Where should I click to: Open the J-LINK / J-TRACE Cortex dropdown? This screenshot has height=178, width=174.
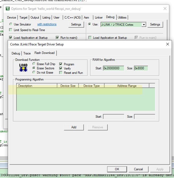tap(144, 25)
